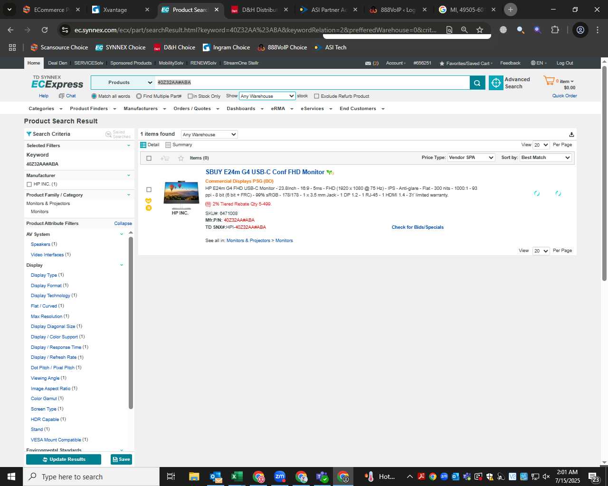Click Check for Bids/Specials link
The height and width of the screenshot is (486, 608).
418,227
